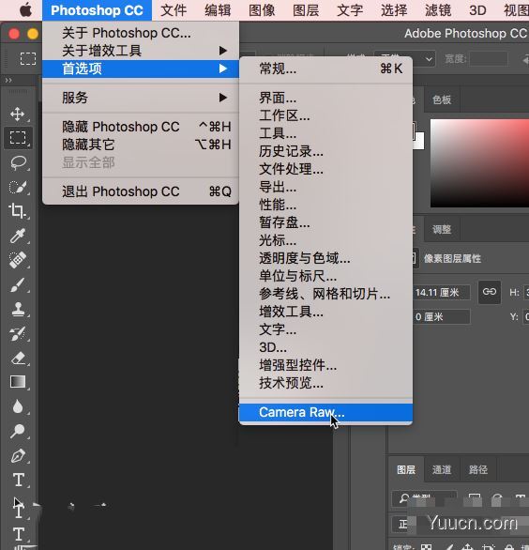Open the Apple menu
The width and height of the screenshot is (529, 550).
coord(25,10)
